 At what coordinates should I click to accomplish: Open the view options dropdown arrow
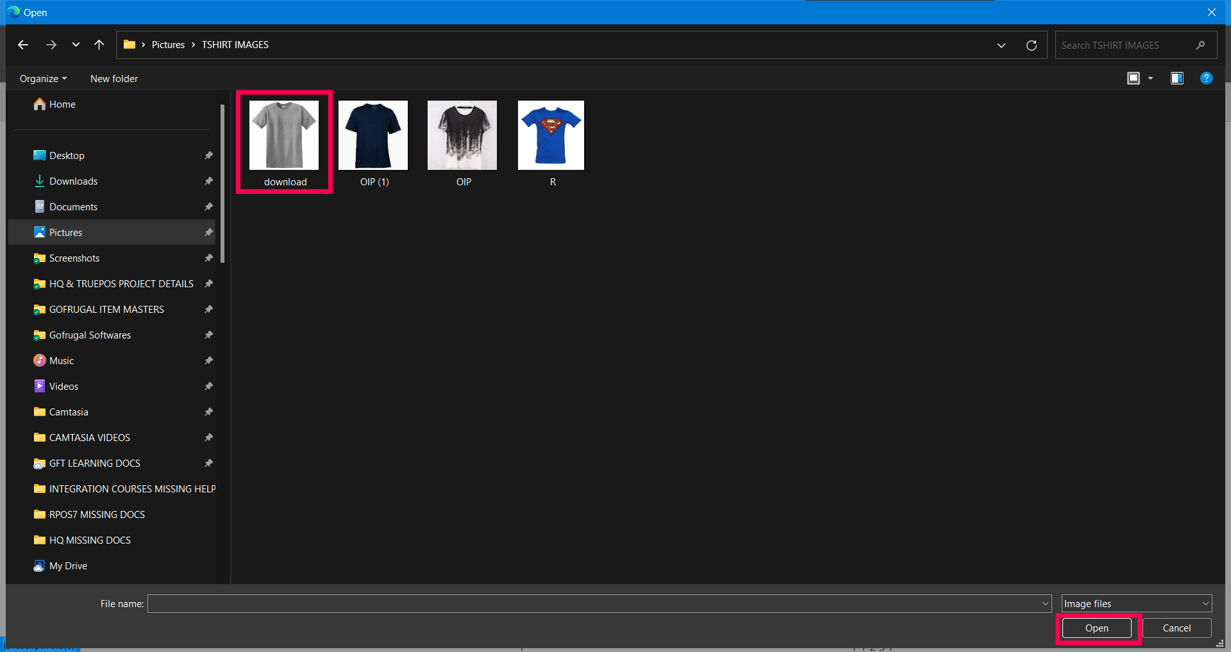click(1150, 78)
